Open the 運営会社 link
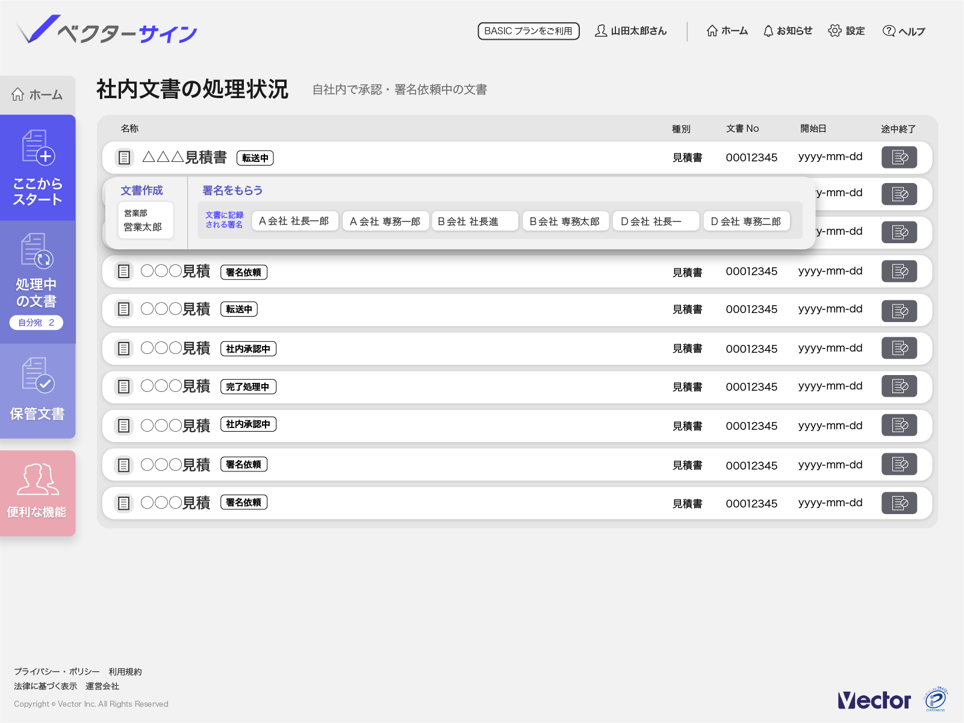 click(x=102, y=686)
